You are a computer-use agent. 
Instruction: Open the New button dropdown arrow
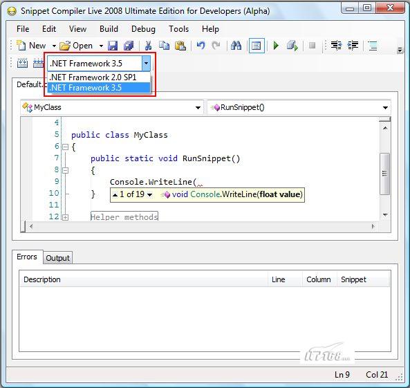tap(54, 46)
